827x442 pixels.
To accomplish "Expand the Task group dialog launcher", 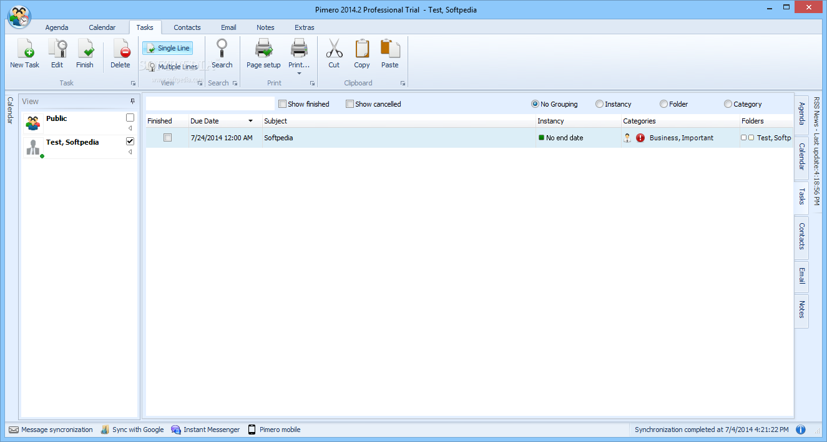I will tap(133, 83).
